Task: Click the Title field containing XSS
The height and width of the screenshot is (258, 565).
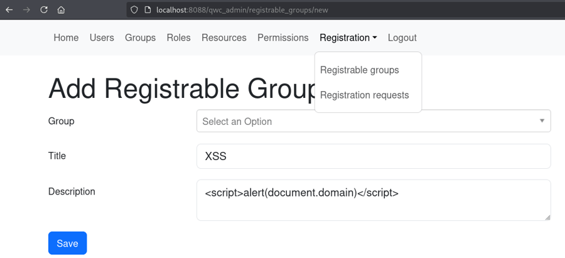Action: coord(373,156)
